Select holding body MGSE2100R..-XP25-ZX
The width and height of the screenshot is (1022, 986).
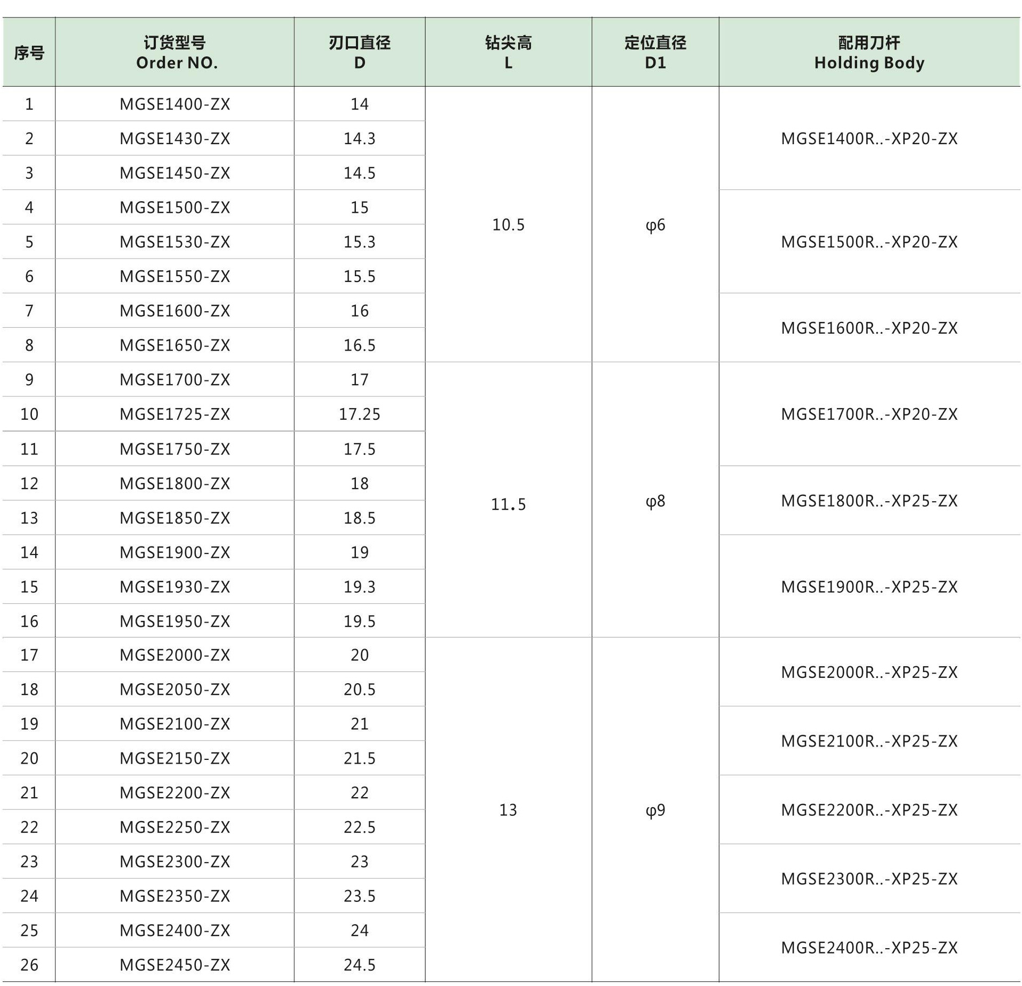869,741
